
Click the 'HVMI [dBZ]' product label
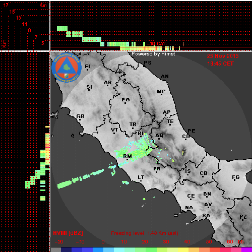pos(68,233)
